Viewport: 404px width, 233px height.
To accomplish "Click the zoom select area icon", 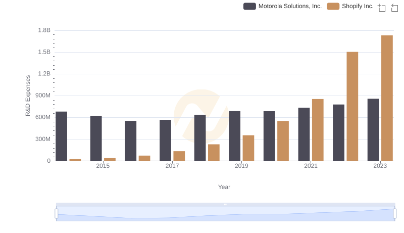I will (382, 8).
